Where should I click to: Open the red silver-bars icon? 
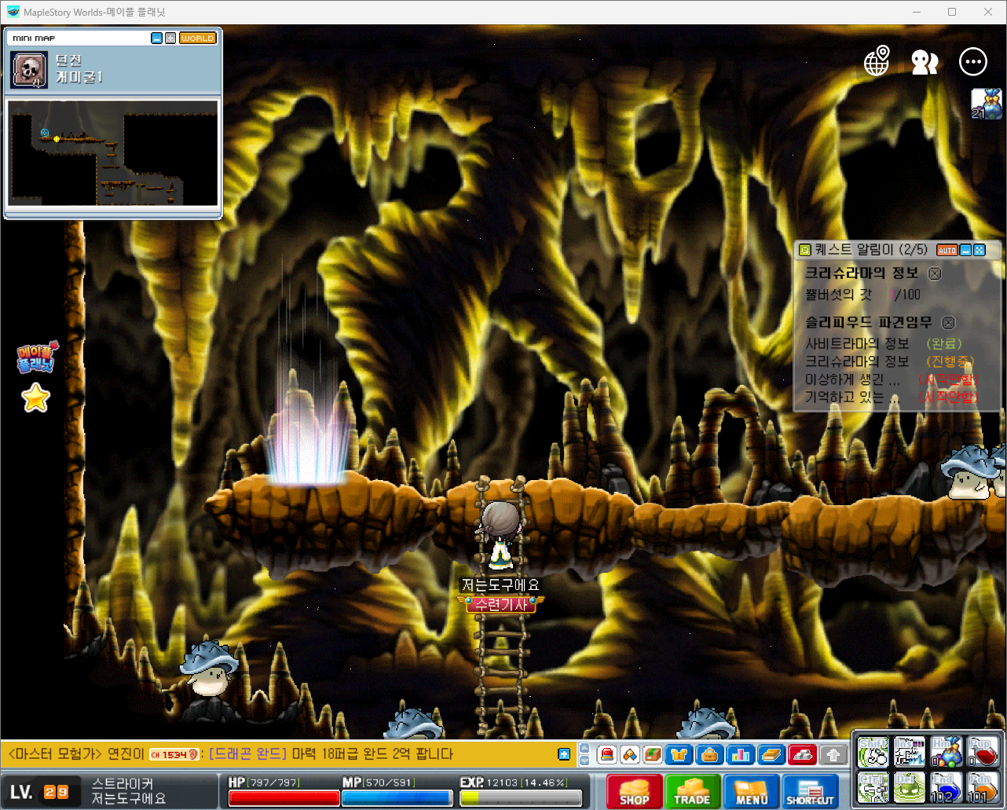[802, 755]
